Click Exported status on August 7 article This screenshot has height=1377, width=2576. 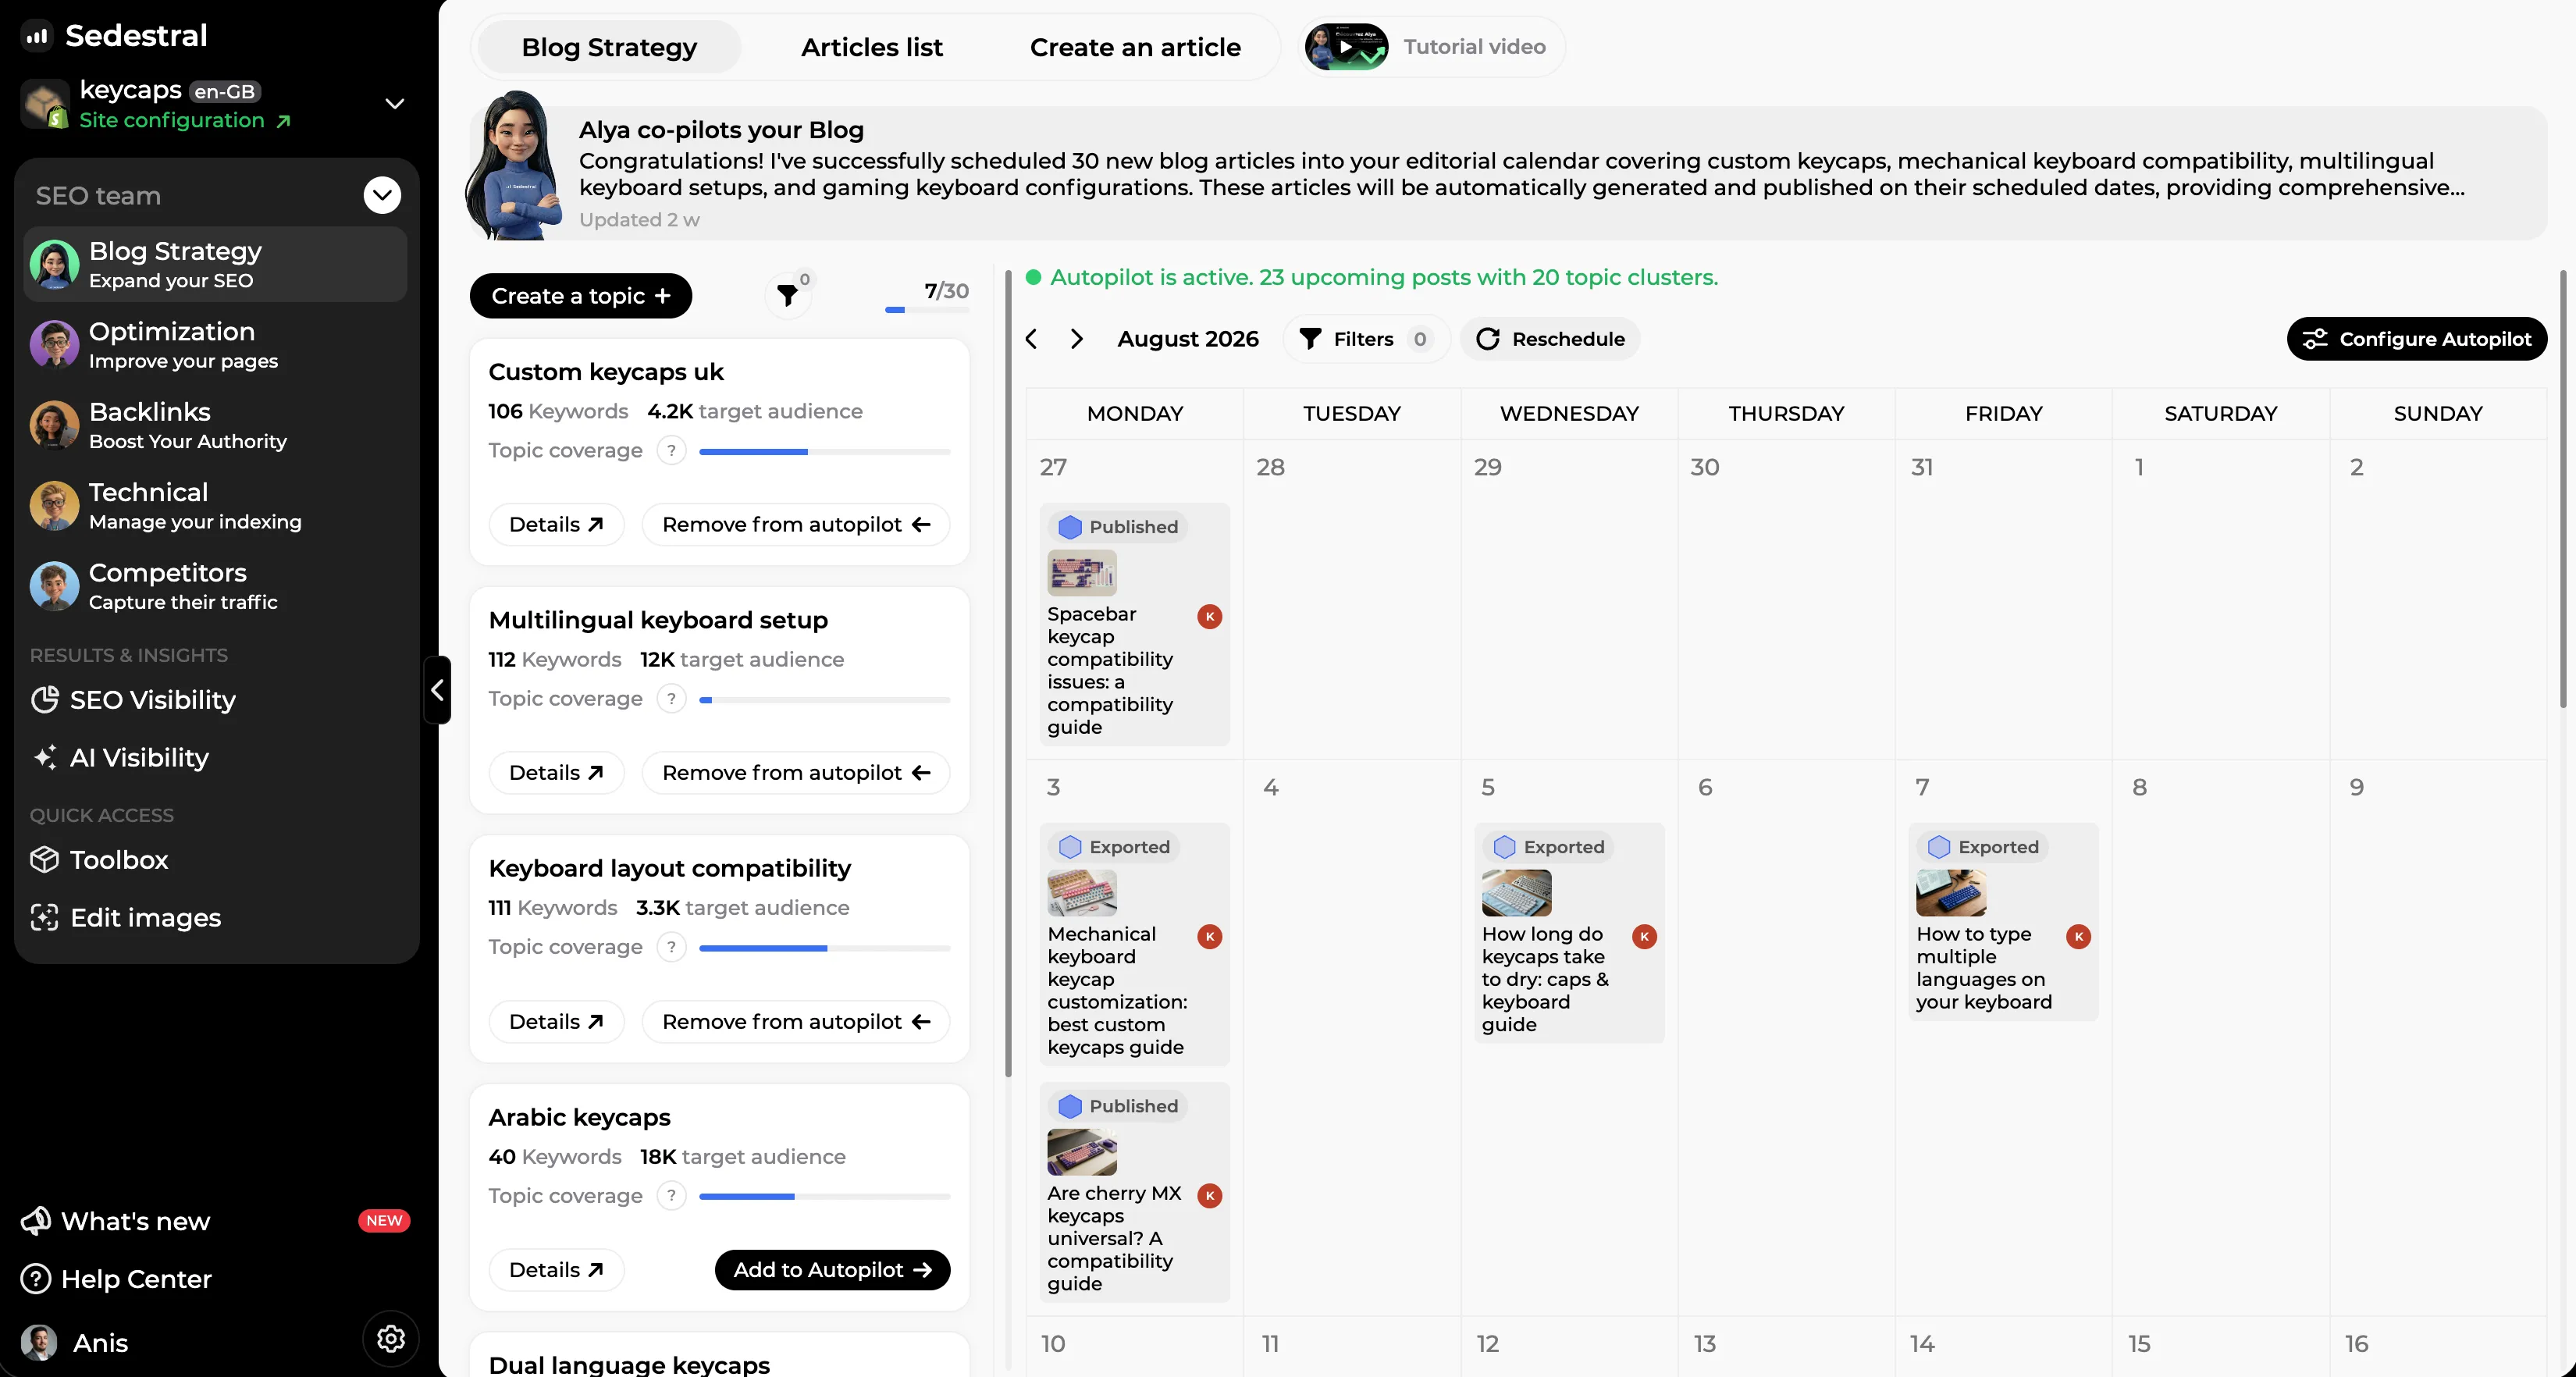[x=1984, y=847]
